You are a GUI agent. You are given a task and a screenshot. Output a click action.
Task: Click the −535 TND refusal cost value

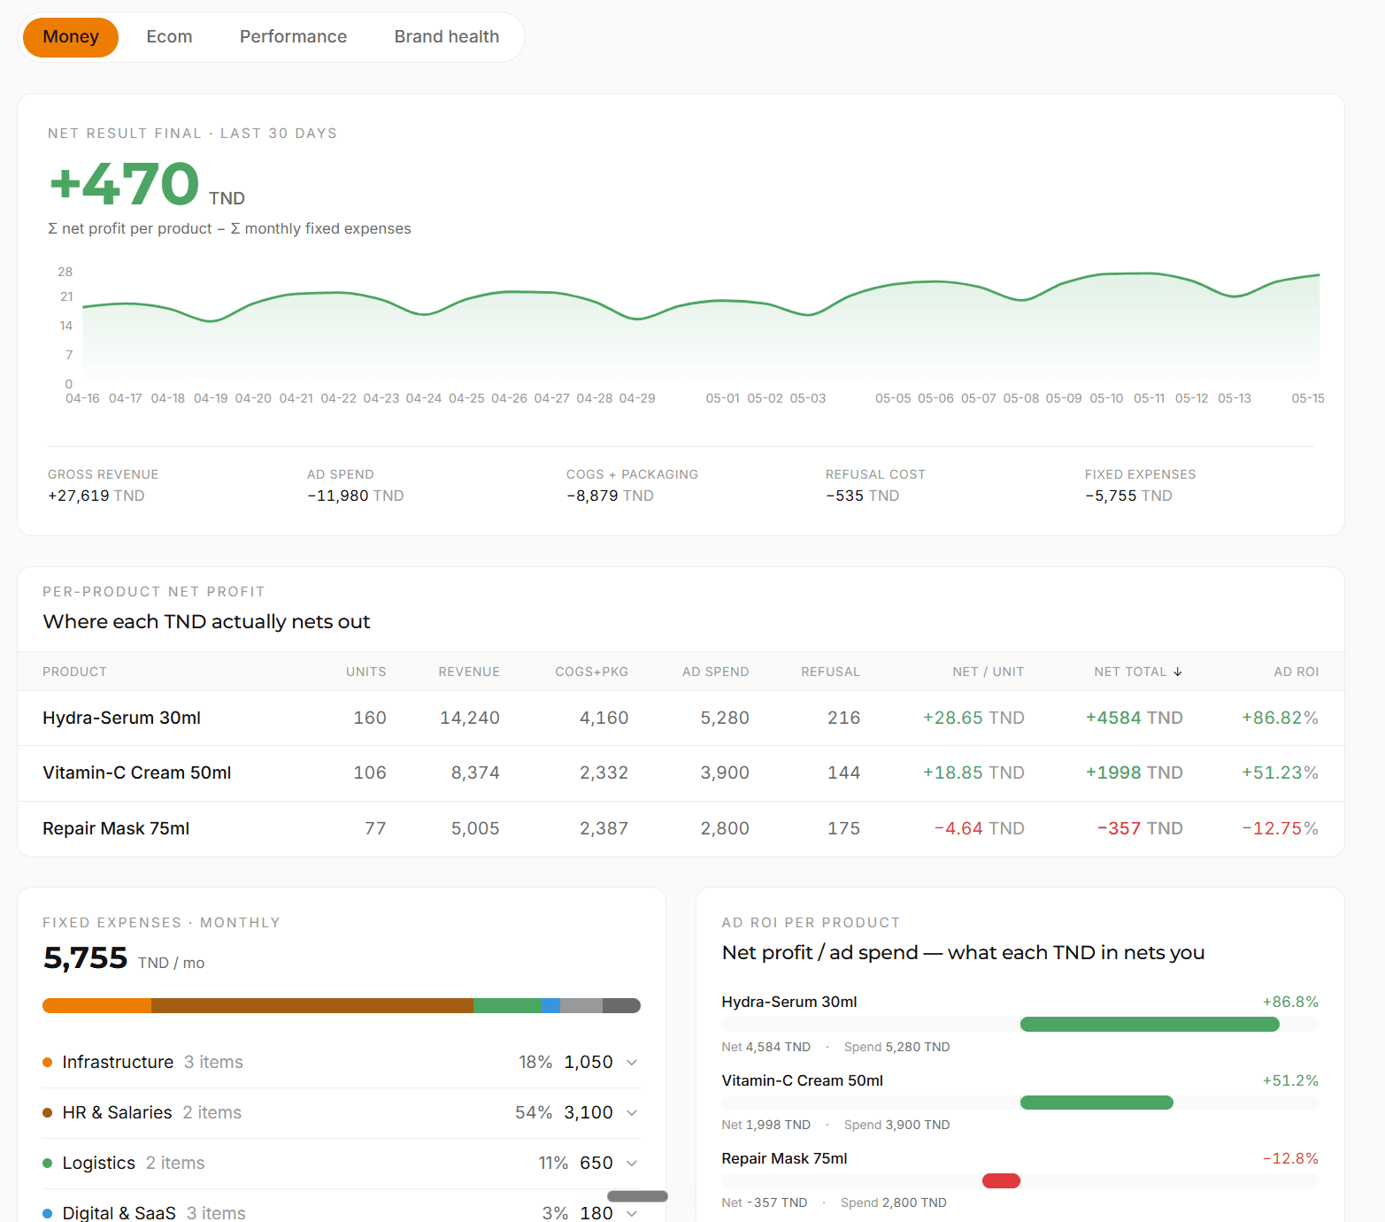click(862, 496)
